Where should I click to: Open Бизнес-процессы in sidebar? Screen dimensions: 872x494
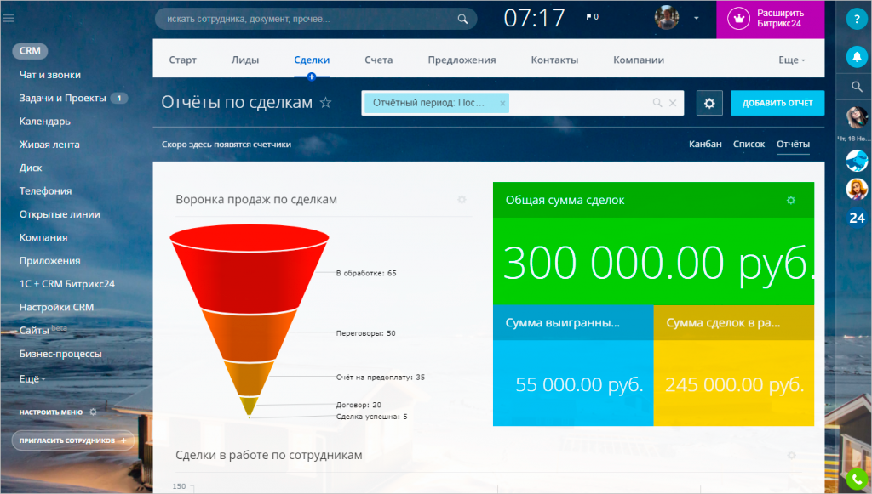[x=60, y=354]
